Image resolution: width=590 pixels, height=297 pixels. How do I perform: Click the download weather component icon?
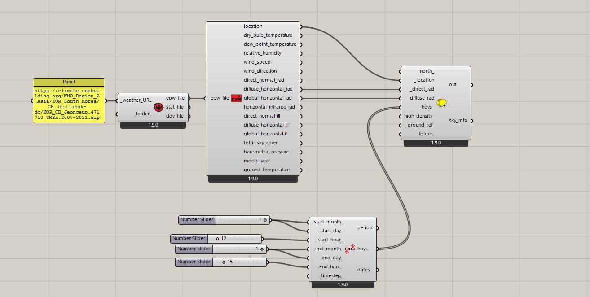point(158,107)
